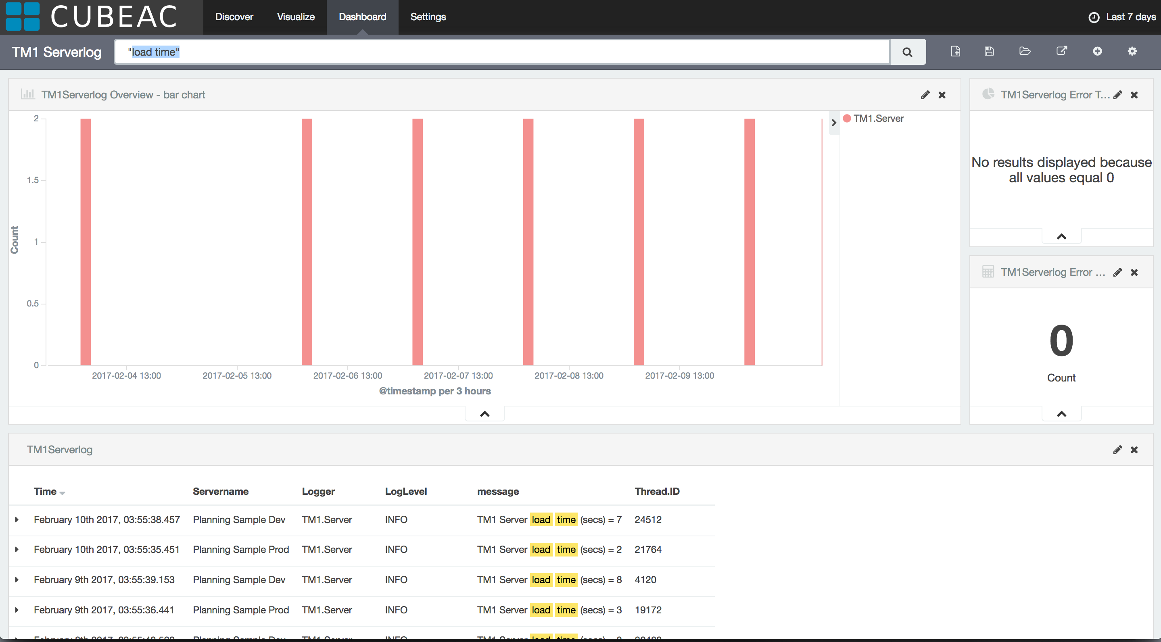The image size is (1161, 642).
Task: Edit the Error count metric panel
Action: [1117, 272]
